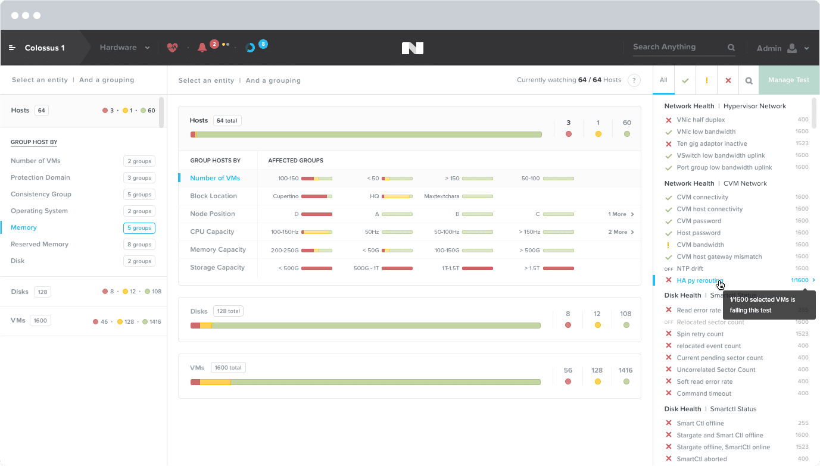
Task: Open the alerts bell icon
Action: pos(202,48)
